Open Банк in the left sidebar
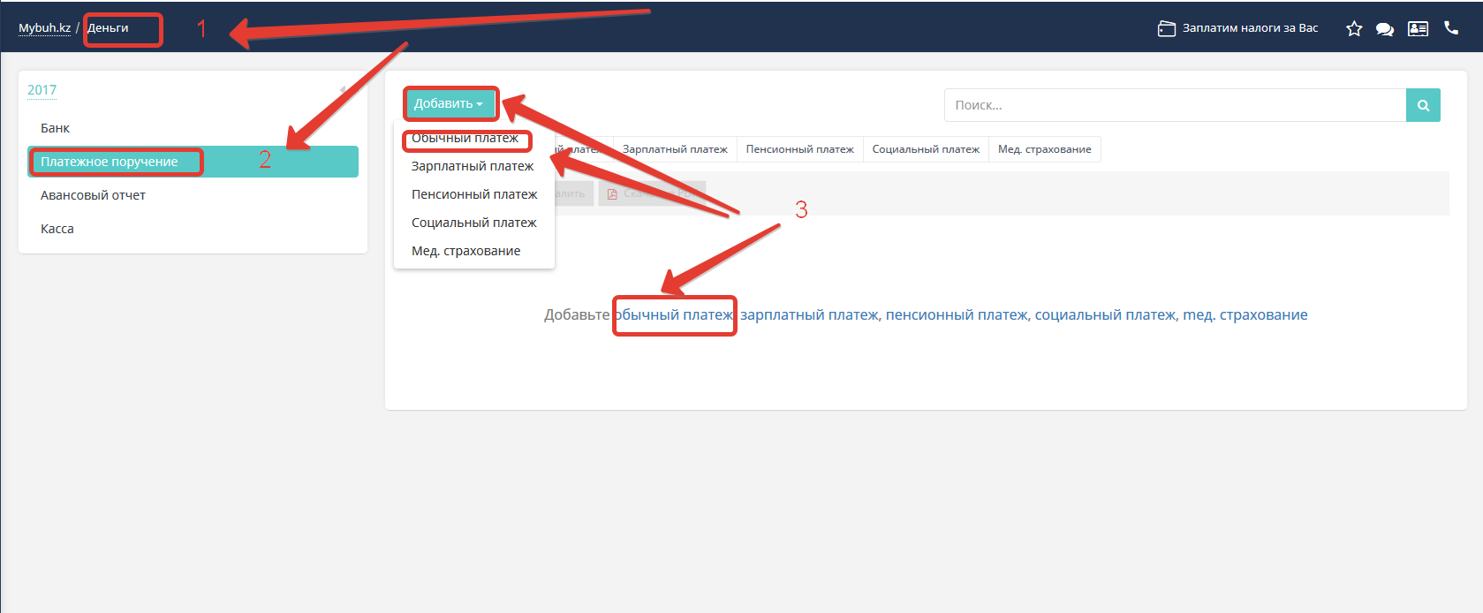Image resolution: width=1483 pixels, height=613 pixels. click(x=55, y=128)
